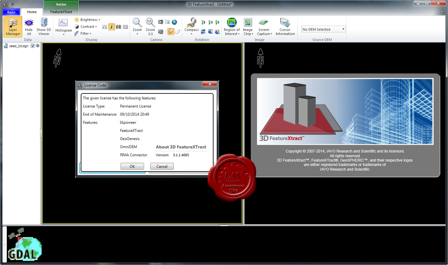Click the curve icon left of north arrow toggle
The height and width of the screenshot is (265, 448).
(105, 27)
